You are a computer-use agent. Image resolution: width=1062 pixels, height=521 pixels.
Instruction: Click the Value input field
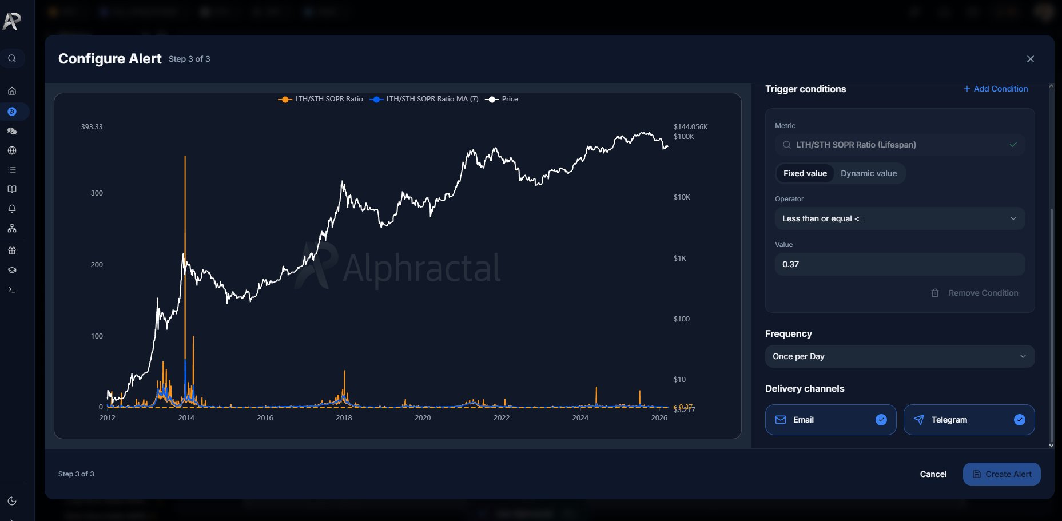coord(900,264)
